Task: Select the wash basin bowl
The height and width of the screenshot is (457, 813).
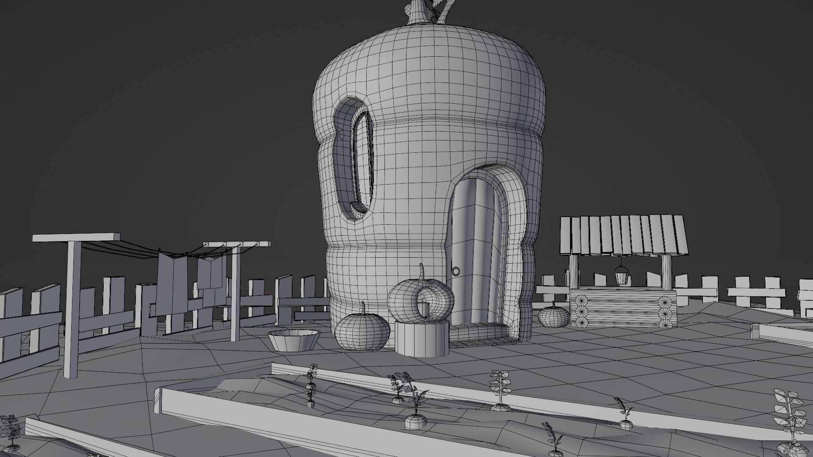Action: coord(294,340)
